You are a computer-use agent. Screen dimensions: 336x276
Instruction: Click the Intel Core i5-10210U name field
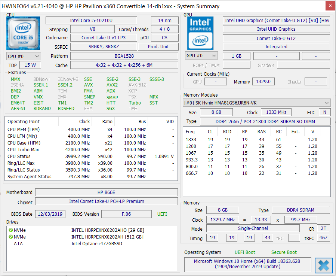91,21
